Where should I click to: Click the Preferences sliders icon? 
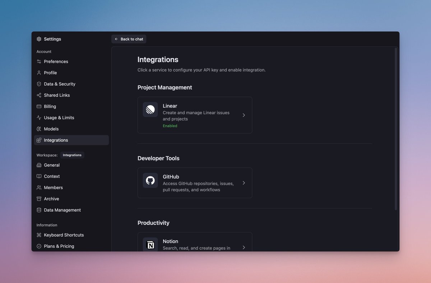(x=39, y=61)
